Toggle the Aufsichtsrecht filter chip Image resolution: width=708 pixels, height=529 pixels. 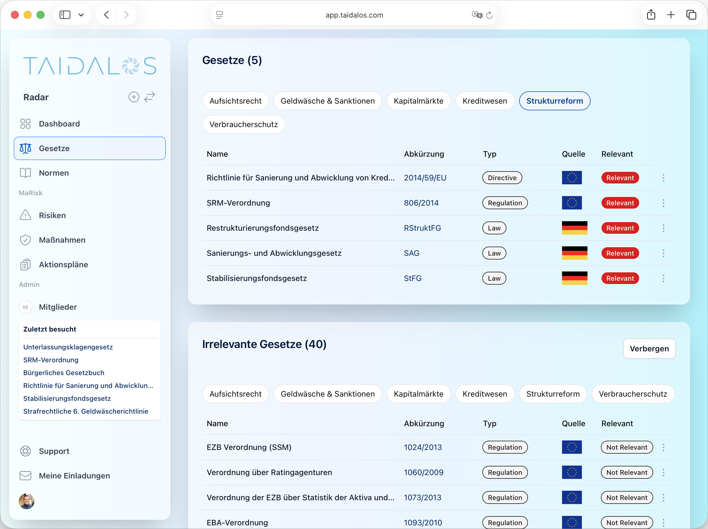point(235,101)
